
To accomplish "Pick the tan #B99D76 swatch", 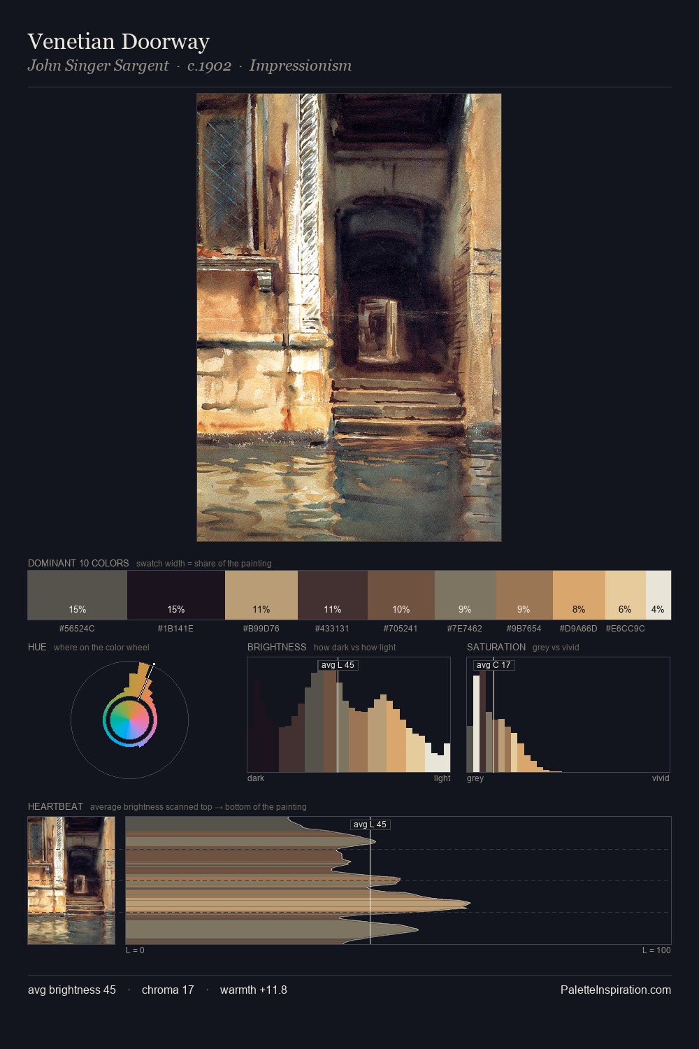I will (261, 595).
